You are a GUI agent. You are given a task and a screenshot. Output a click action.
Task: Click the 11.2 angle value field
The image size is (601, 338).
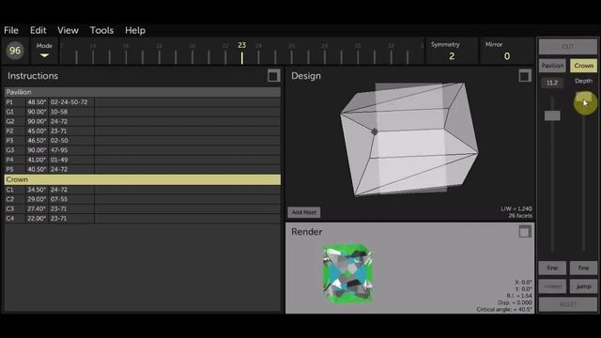pyautogui.click(x=552, y=83)
